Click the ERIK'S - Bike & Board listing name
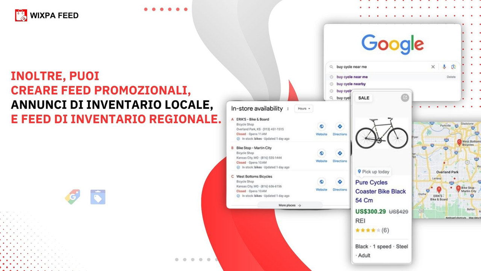 click(x=253, y=119)
